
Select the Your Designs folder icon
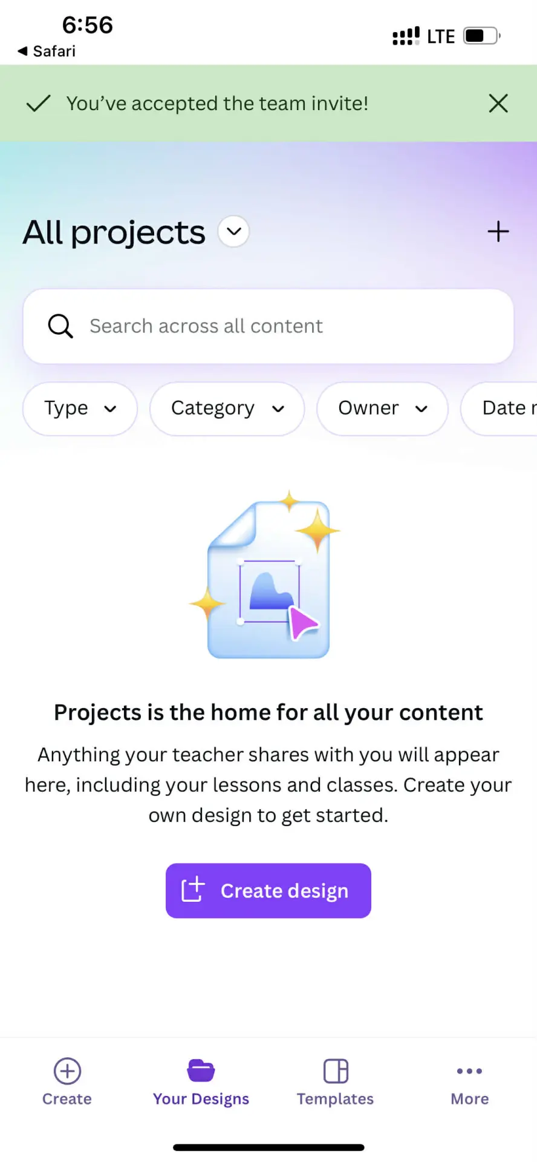click(201, 1071)
